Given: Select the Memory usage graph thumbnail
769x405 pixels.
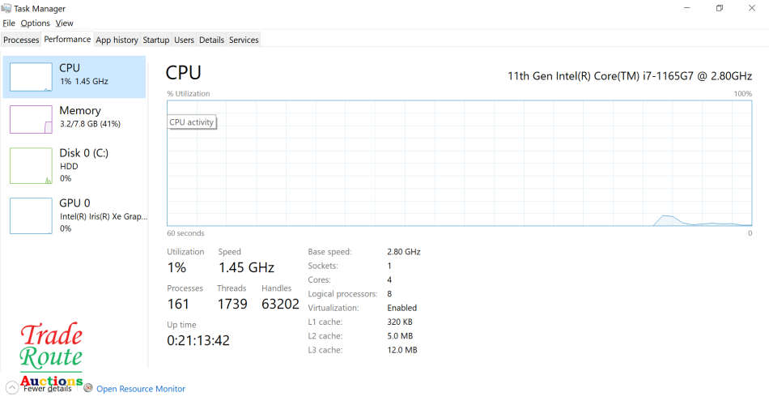Looking at the screenshot, I should click(x=31, y=118).
